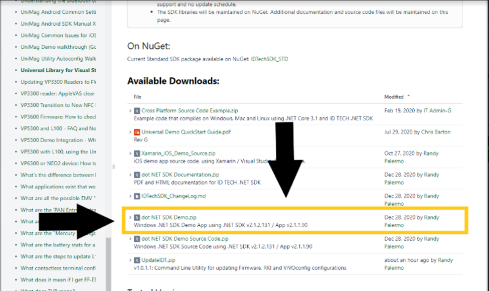The image size is (489, 291).
Task: Open What are all the possible EMV page
Action: coord(58,198)
